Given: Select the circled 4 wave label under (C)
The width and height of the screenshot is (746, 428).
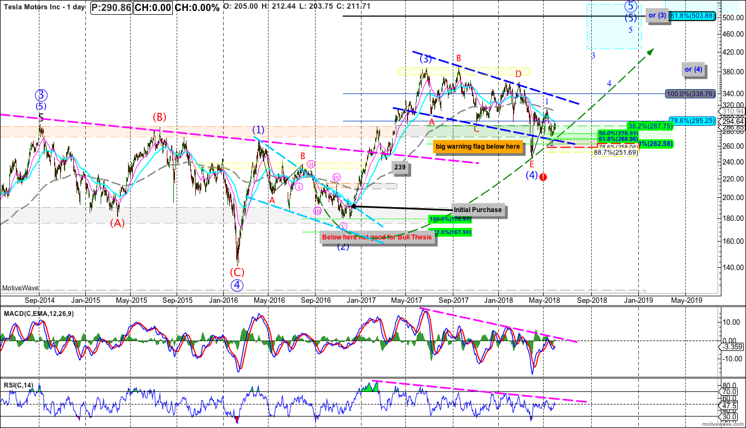Looking at the screenshot, I should [x=237, y=285].
